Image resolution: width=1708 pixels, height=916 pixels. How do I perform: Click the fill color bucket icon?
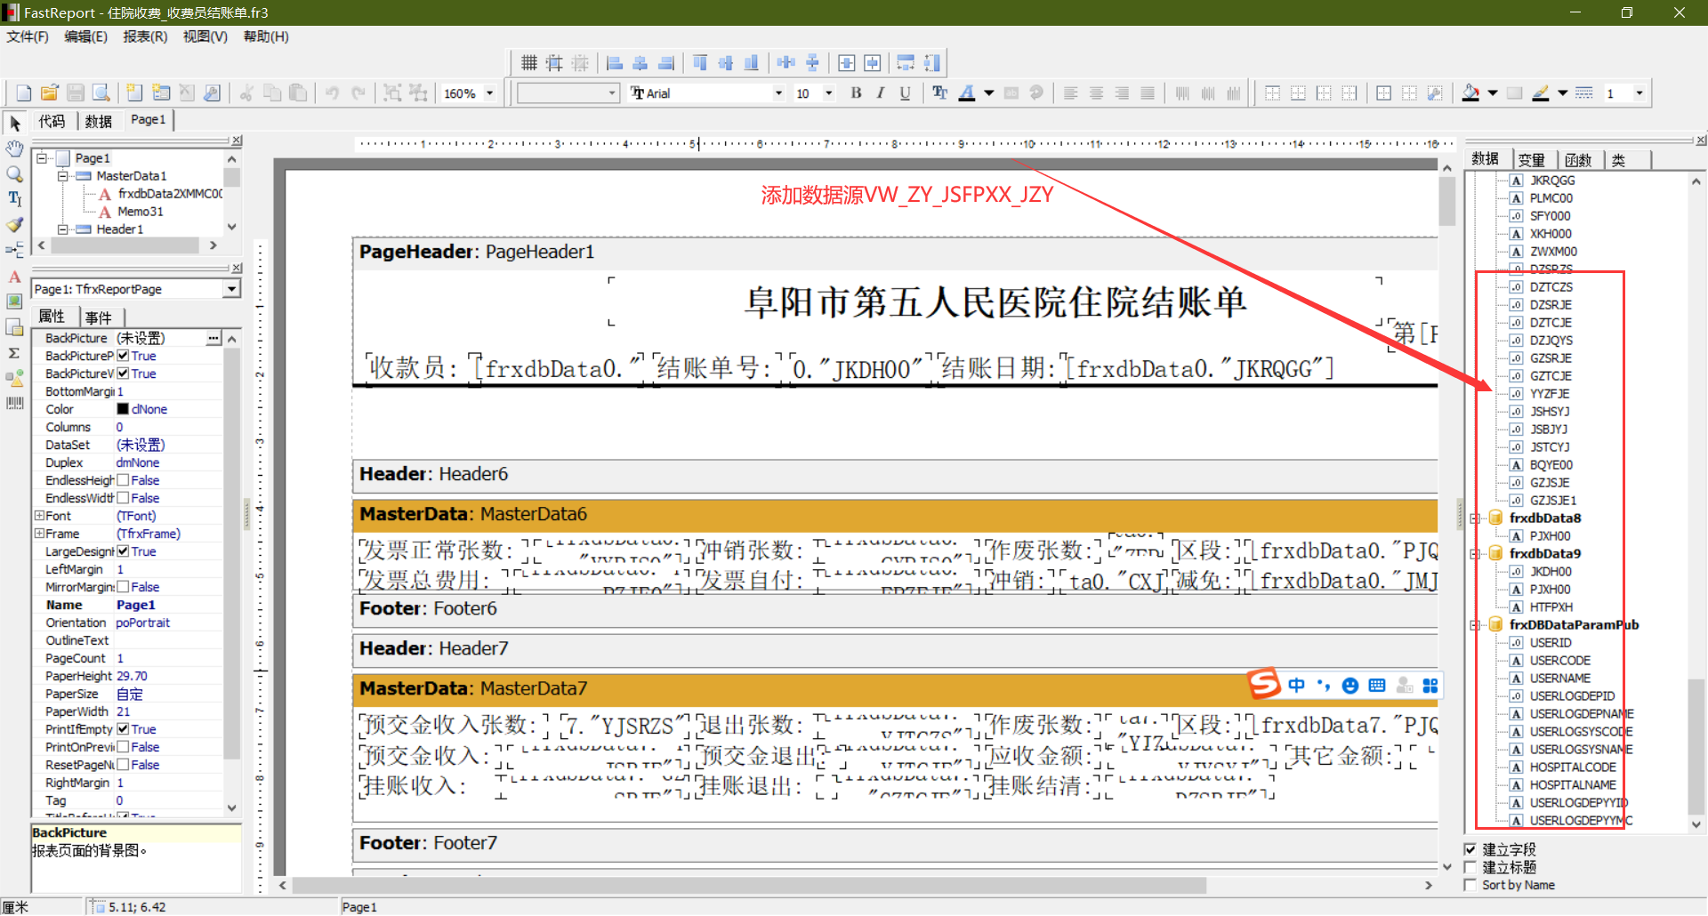[x=1470, y=93]
